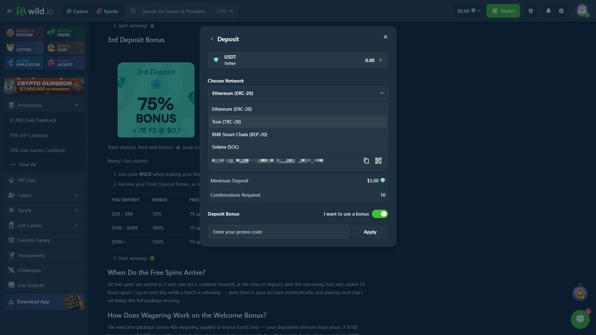Open the $0.00 balance dropdown
This screenshot has height=335, width=596.
pyautogui.click(x=469, y=11)
